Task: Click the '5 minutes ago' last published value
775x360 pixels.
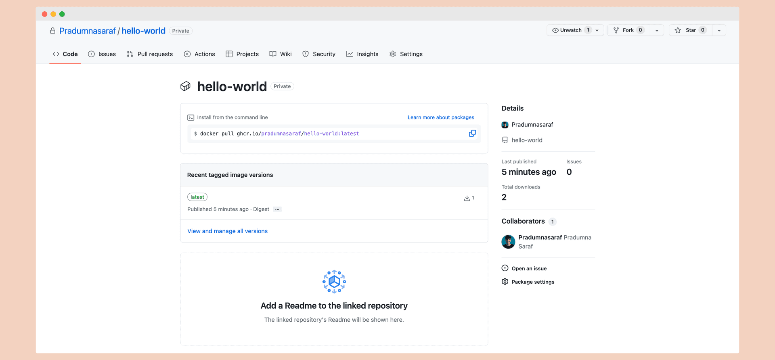Action: pyautogui.click(x=529, y=172)
